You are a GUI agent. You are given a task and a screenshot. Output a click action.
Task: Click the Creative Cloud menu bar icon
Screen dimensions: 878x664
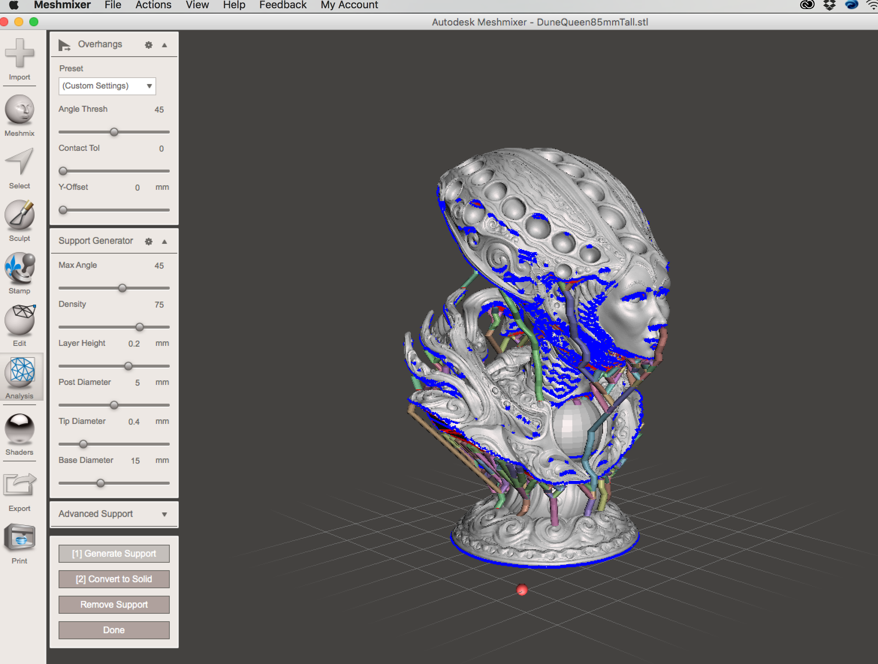click(807, 5)
